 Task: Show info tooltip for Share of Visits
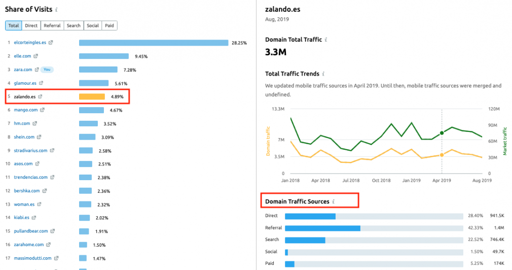click(x=56, y=10)
